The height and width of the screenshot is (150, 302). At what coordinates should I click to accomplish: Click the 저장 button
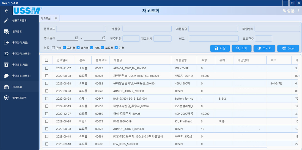point(220,48)
